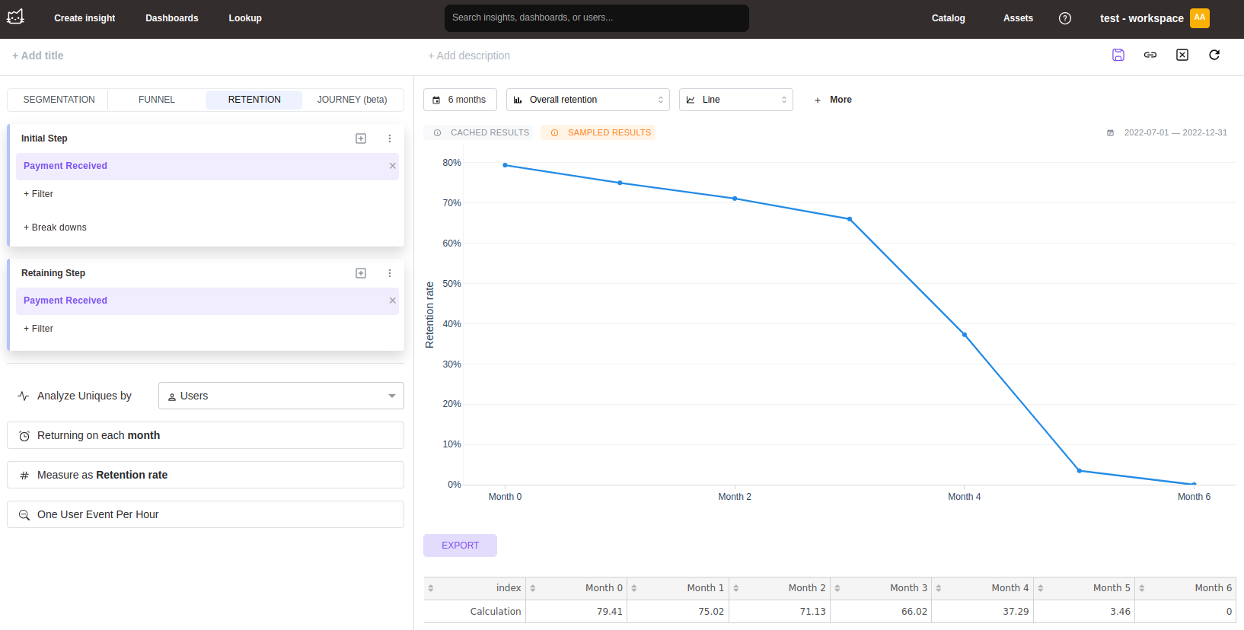Screen dimensions: 1244x630
Task: Toggle the Sampled Results indicator
Action: point(600,132)
